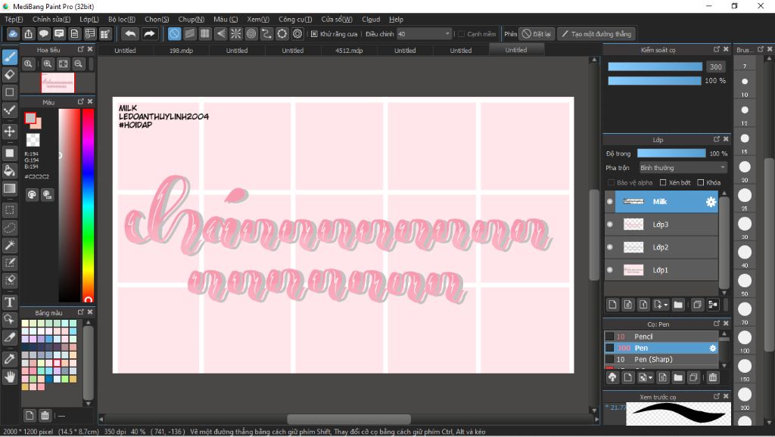Click the Đặt lại reset button
775x437 pixels.
537,34
